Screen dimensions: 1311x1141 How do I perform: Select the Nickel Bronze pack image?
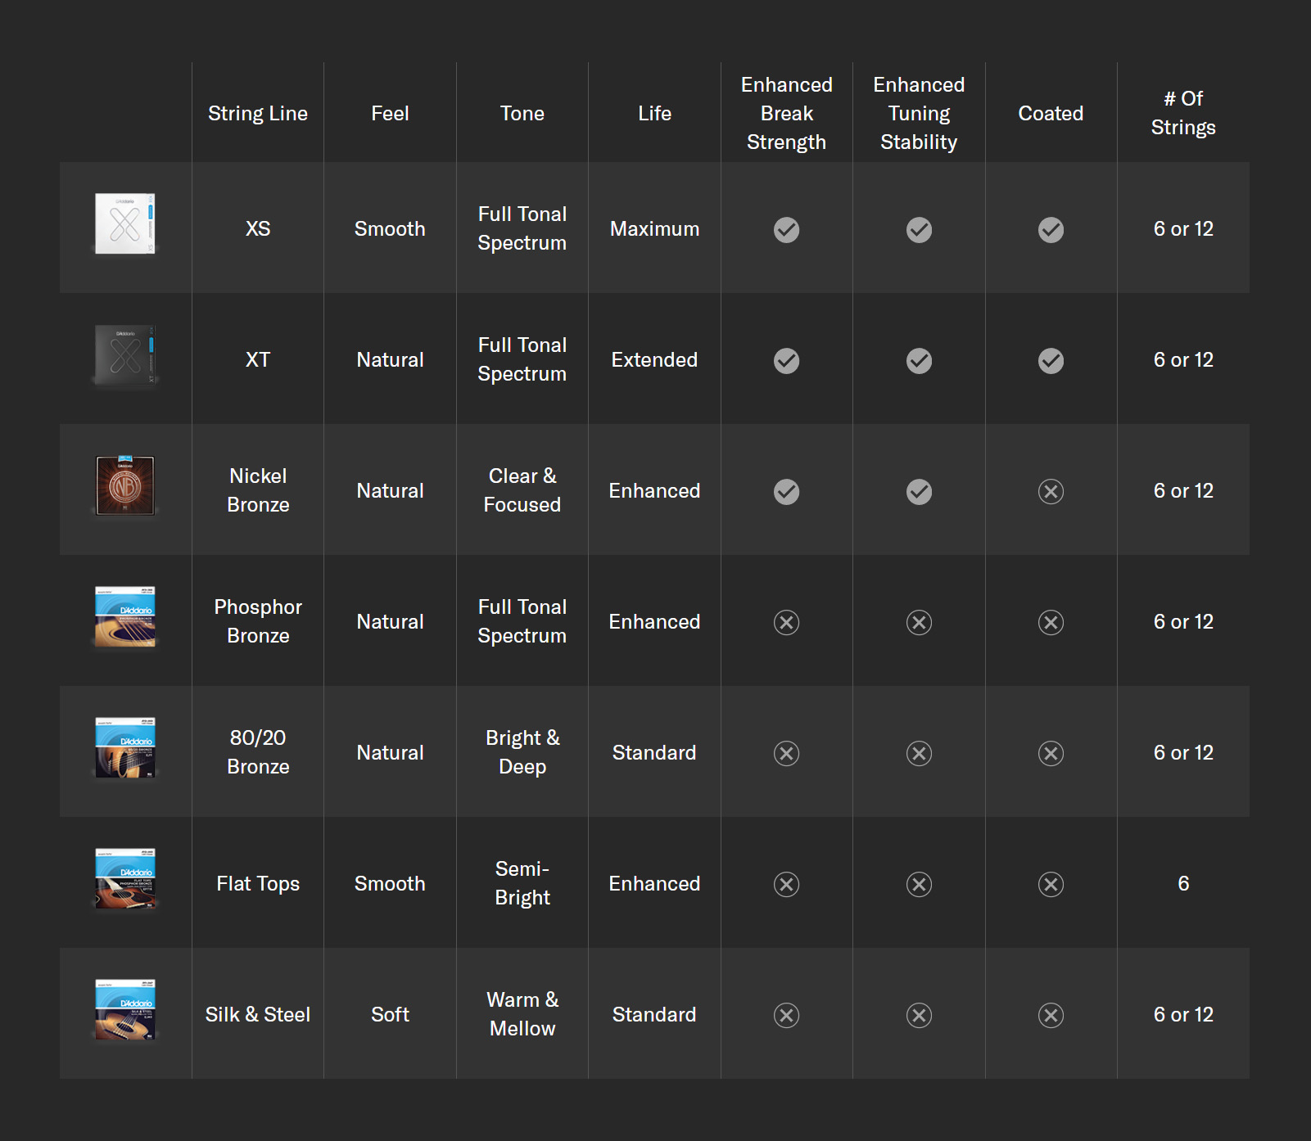coord(124,485)
